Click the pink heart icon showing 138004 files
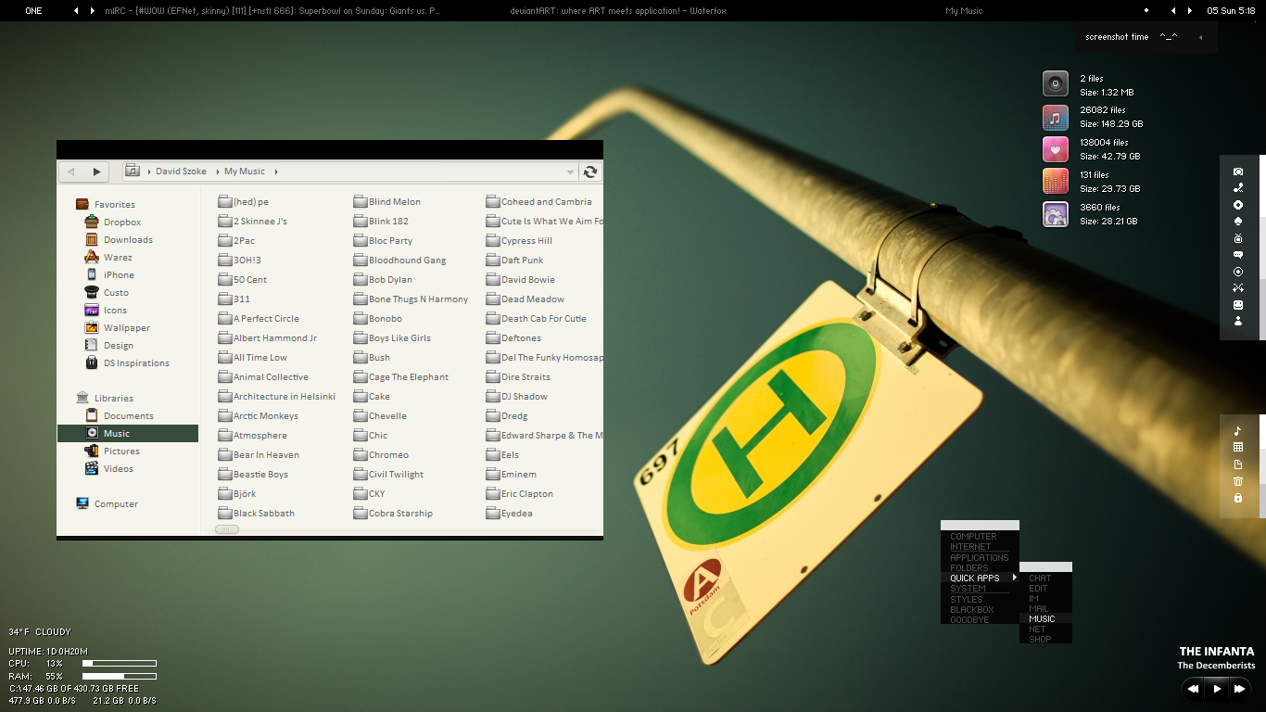The width and height of the screenshot is (1266, 712). pyautogui.click(x=1056, y=149)
